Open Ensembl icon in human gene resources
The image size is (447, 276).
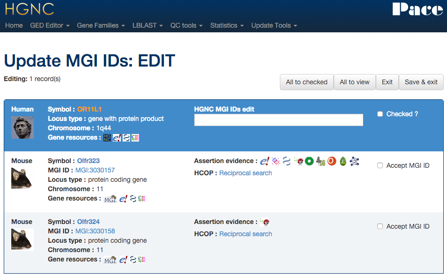(117, 137)
